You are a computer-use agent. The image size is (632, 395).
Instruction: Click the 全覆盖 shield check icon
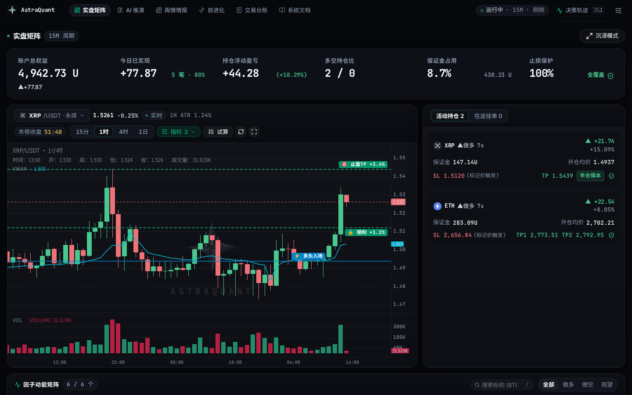pyautogui.click(x=610, y=76)
